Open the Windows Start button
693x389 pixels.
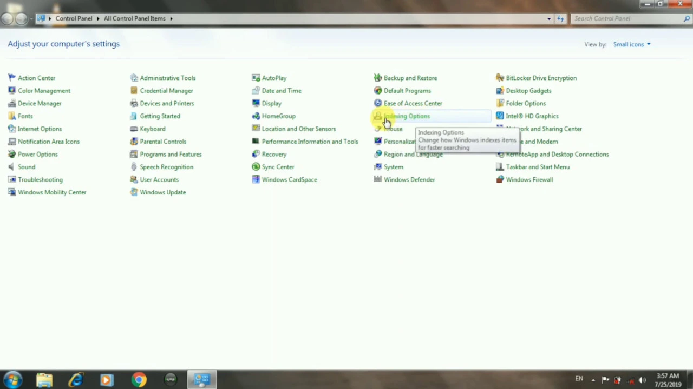click(12, 379)
